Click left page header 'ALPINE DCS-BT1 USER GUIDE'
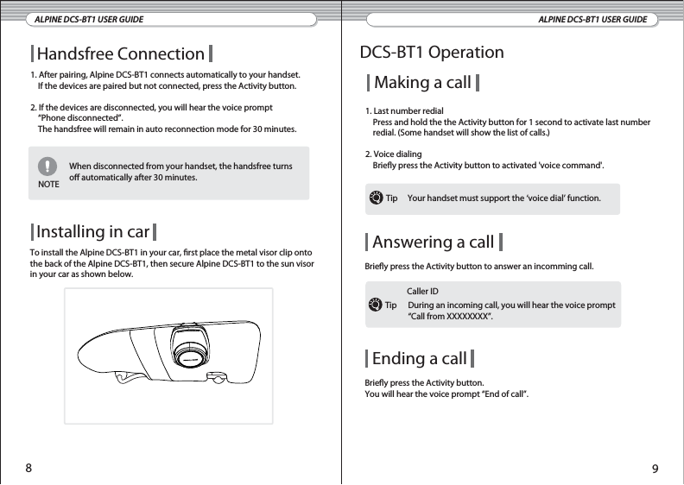The height and width of the screenshot is (485, 684). [89, 20]
